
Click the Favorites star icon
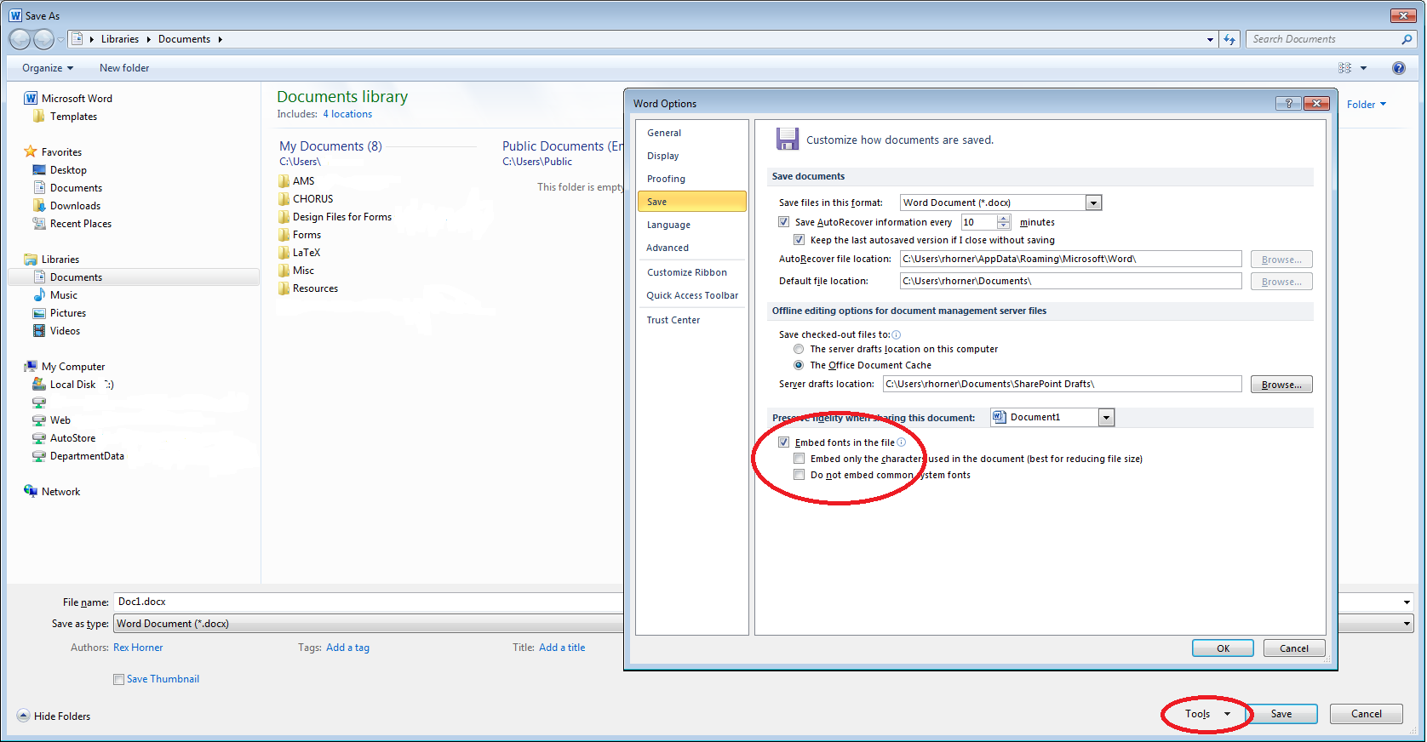click(x=31, y=152)
